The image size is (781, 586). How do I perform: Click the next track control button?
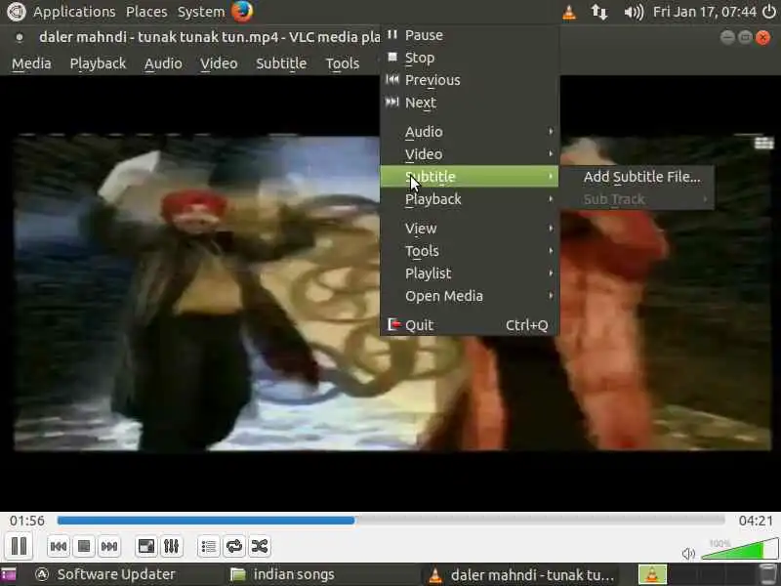[x=109, y=547]
